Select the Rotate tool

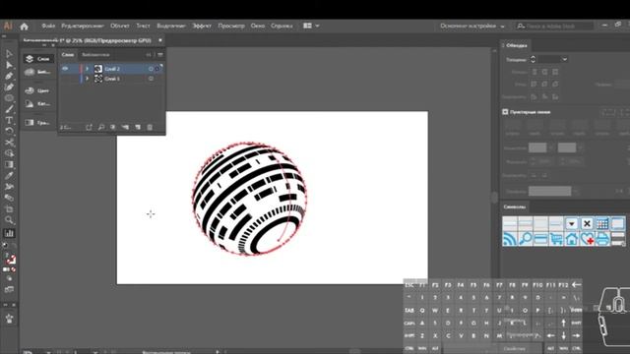click(9, 131)
